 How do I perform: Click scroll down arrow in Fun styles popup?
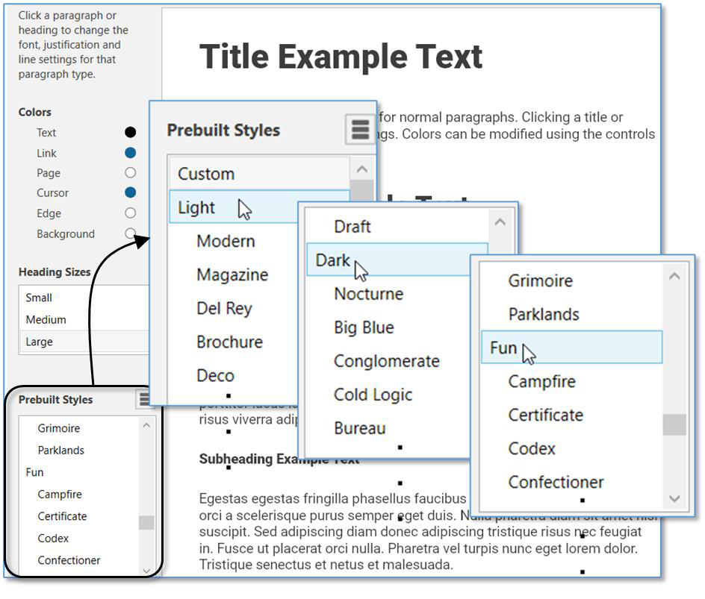pos(674,498)
